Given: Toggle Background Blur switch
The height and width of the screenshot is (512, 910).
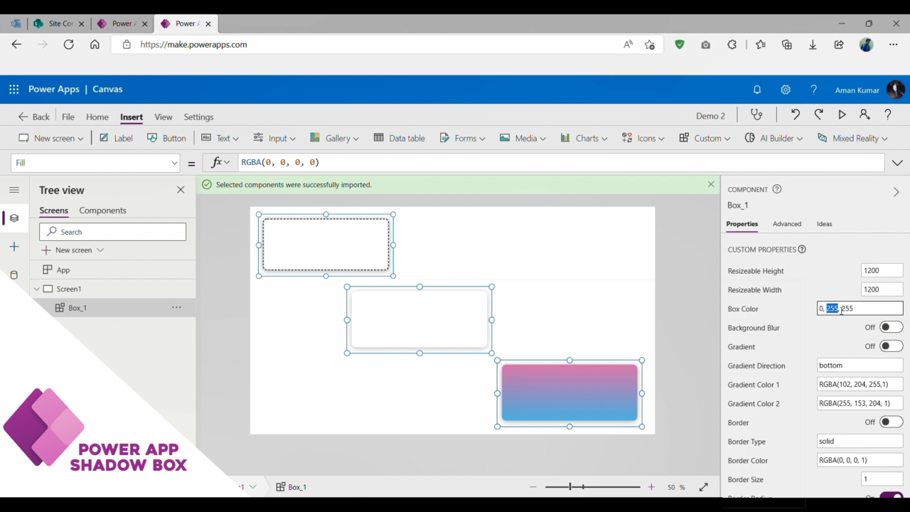Looking at the screenshot, I should coord(891,327).
